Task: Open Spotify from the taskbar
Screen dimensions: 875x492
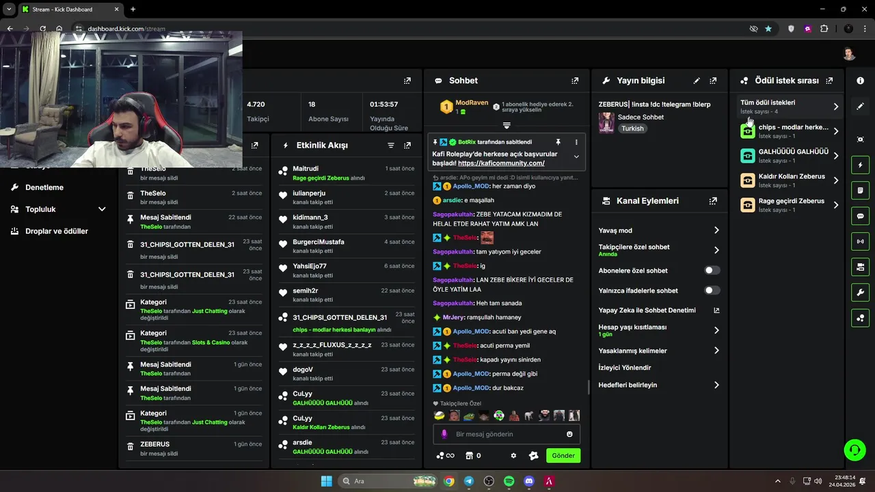Action: 509,481
